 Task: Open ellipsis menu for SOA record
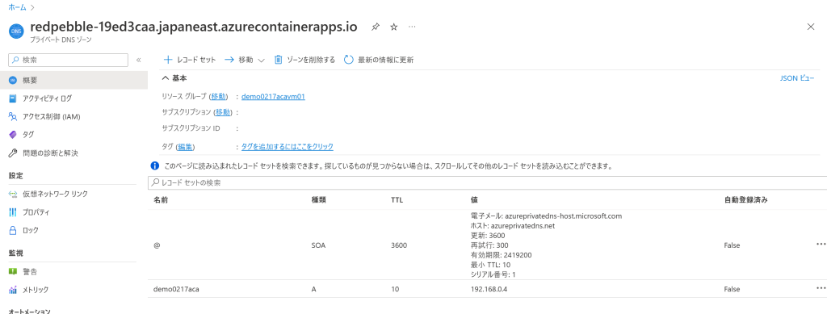[821, 245]
